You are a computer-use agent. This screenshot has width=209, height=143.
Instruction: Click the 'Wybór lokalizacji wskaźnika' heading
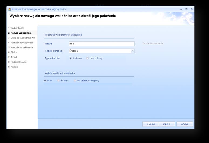point(60,73)
